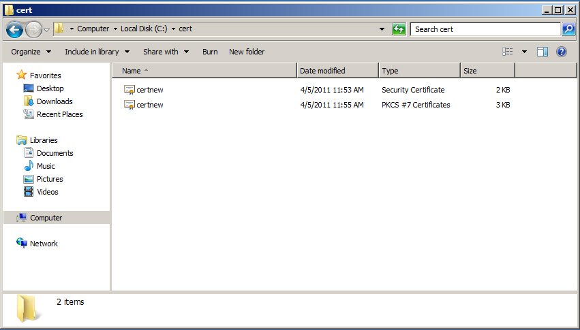This screenshot has height=330, width=580.
Task: Click the Videos filmstrip icon
Action: (x=29, y=192)
